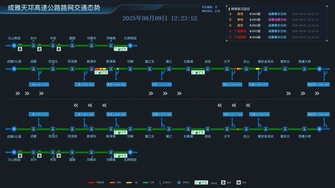Click the 服务区 service area legend icon
335x188 pixels.
click(201, 182)
